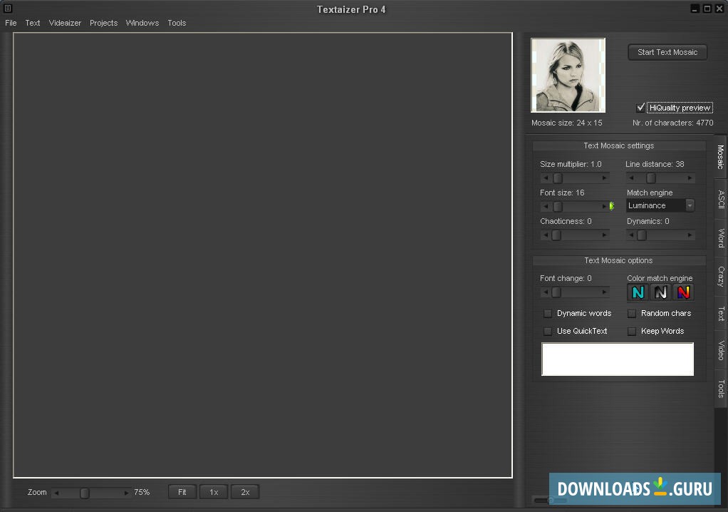728x512 pixels.
Task: Click the white QuickText input box
Action: point(618,359)
